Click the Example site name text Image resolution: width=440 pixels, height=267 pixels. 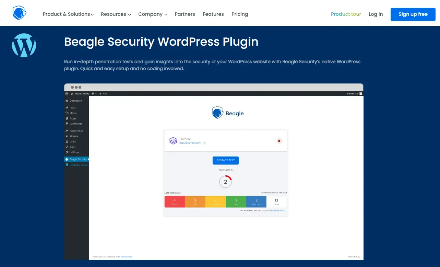click(185, 139)
